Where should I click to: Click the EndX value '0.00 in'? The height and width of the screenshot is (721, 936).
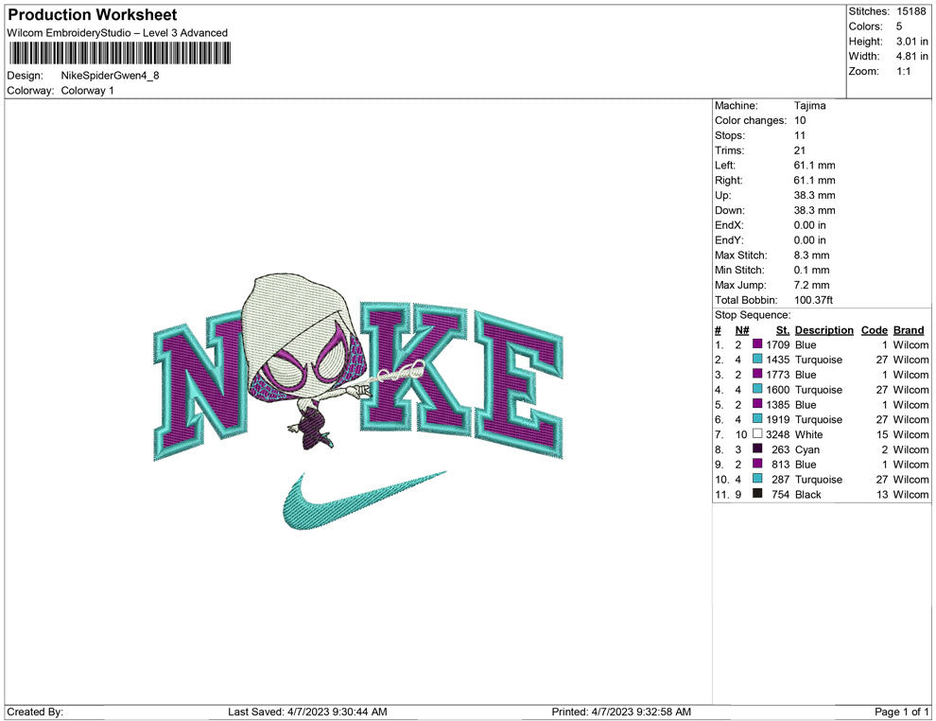pyautogui.click(x=810, y=225)
